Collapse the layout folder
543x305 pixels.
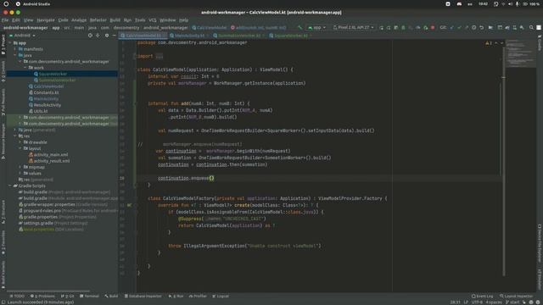click(x=20, y=148)
